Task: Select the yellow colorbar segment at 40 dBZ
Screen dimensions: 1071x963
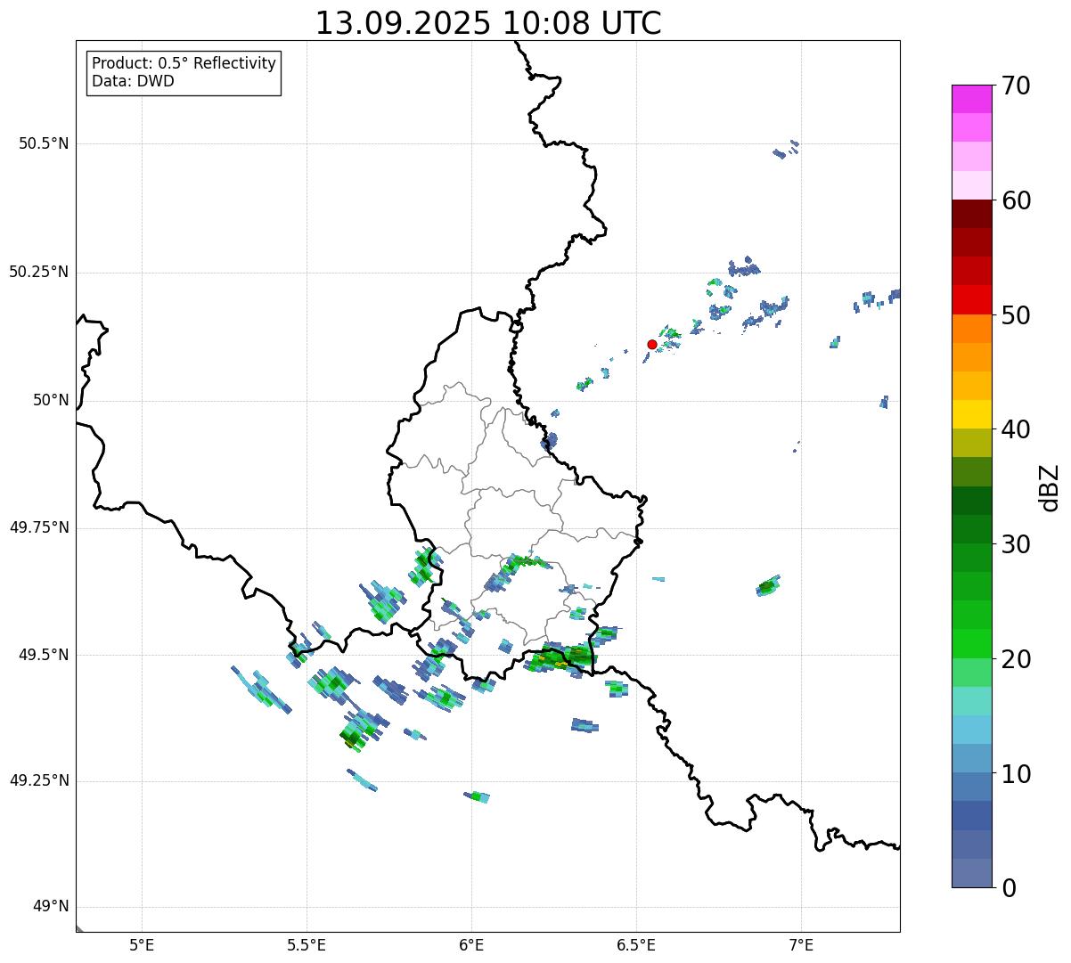Action: click(971, 414)
